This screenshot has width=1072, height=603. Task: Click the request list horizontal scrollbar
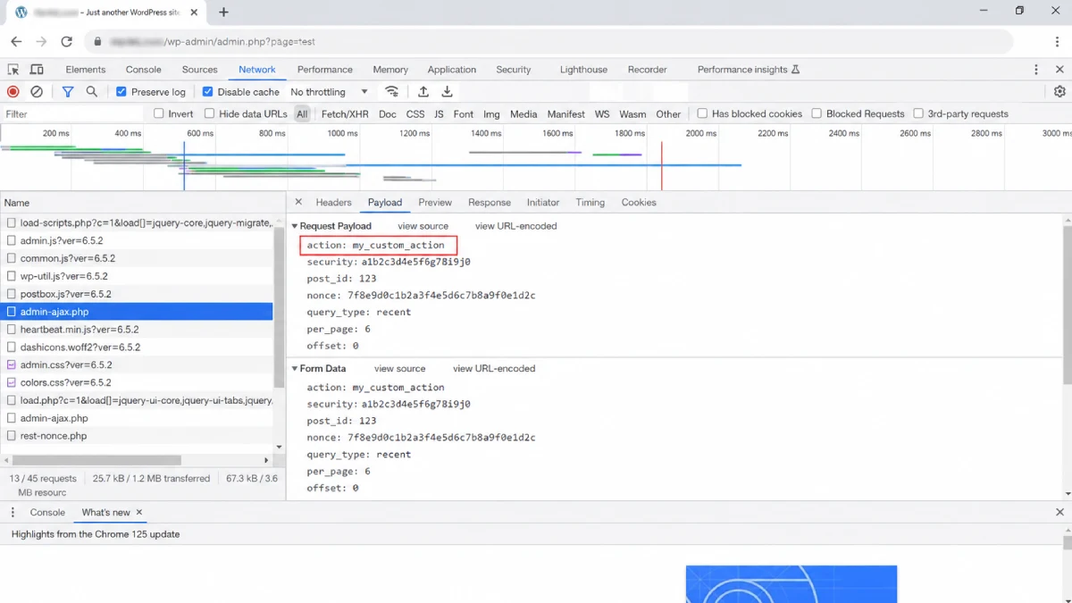95,460
